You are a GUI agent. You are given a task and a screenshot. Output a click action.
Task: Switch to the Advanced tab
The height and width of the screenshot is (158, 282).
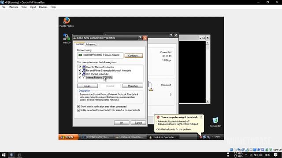coord(91,44)
